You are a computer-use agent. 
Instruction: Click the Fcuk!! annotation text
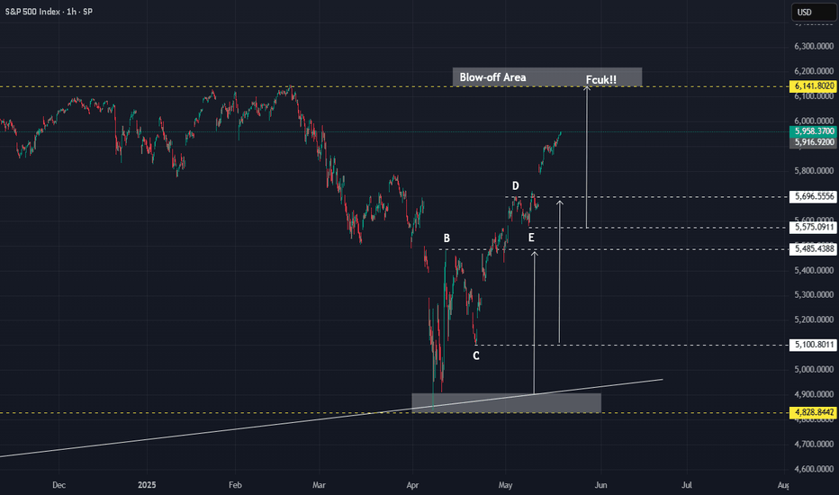click(x=600, y=80)
